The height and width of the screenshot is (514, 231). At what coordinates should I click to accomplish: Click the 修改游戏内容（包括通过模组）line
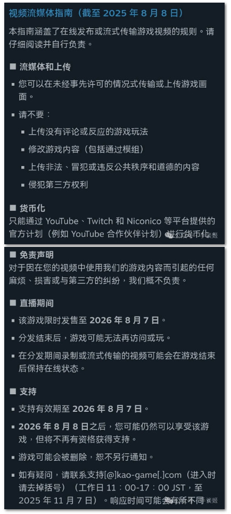click(x=86, y=150)
